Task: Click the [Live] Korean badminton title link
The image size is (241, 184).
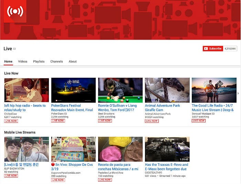Action: pos(21,165)
